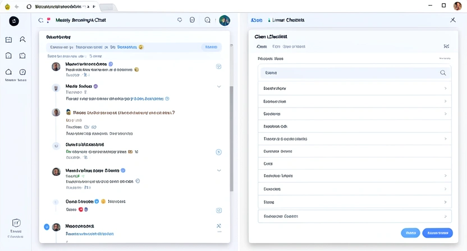Click the bottom-most icon in the left sidebar
This screenshot has width=467, height=251.
coord(16,223)
